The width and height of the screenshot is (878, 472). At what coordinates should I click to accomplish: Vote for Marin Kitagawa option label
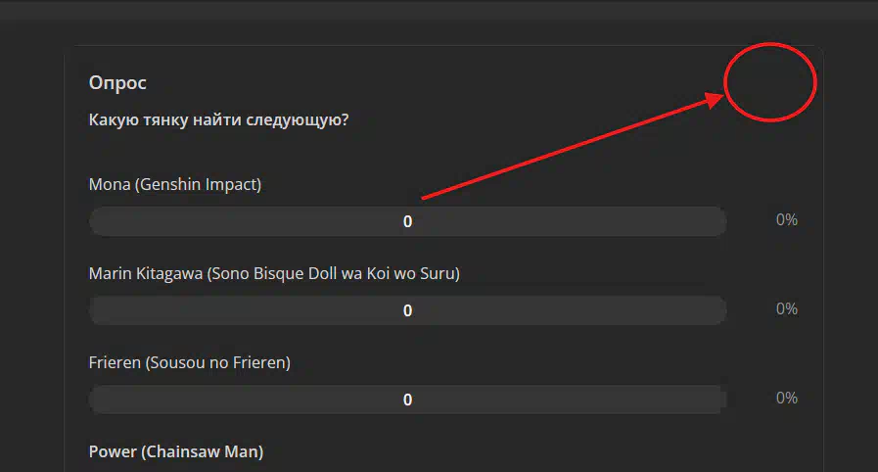point(274,273)
